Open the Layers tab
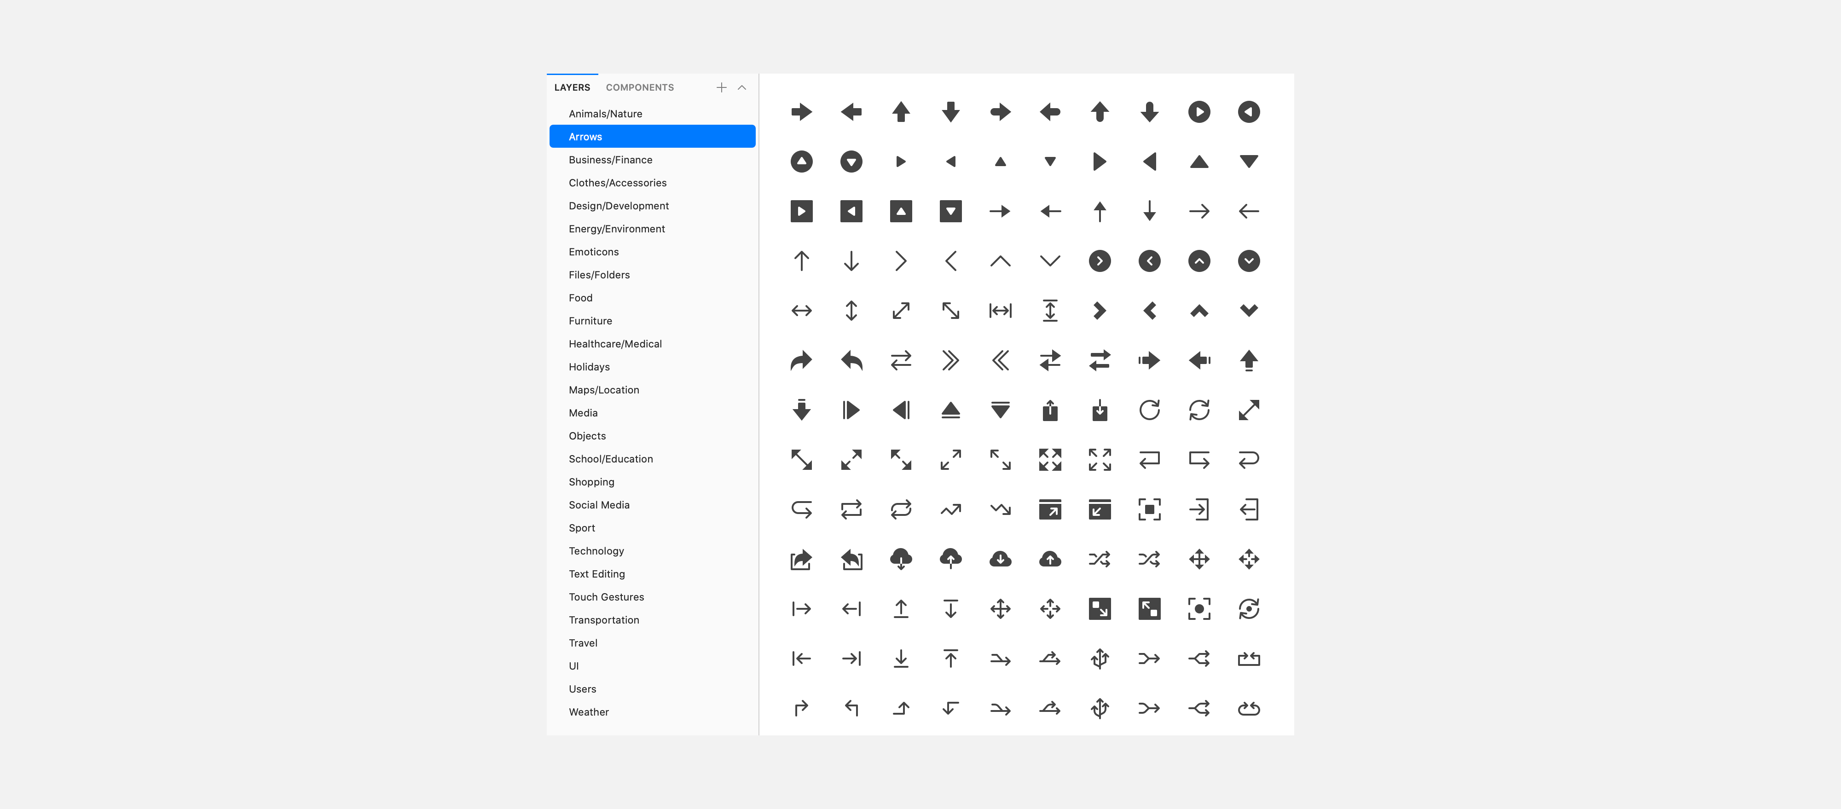Viewport: 1841px width, 809px height. [x=572, y=87]
